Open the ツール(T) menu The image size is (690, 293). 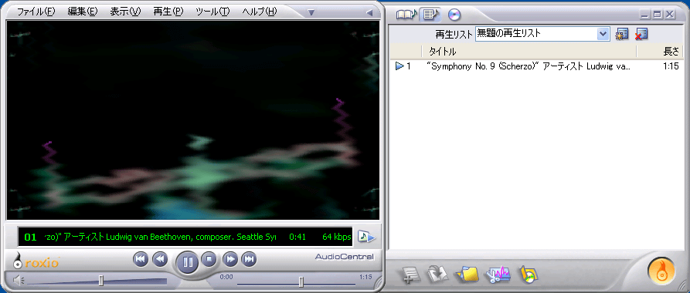pos(212,12)
